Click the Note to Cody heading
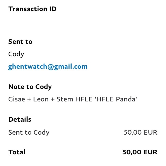Screen dimensions: 166x166 [x=30, y=87]
